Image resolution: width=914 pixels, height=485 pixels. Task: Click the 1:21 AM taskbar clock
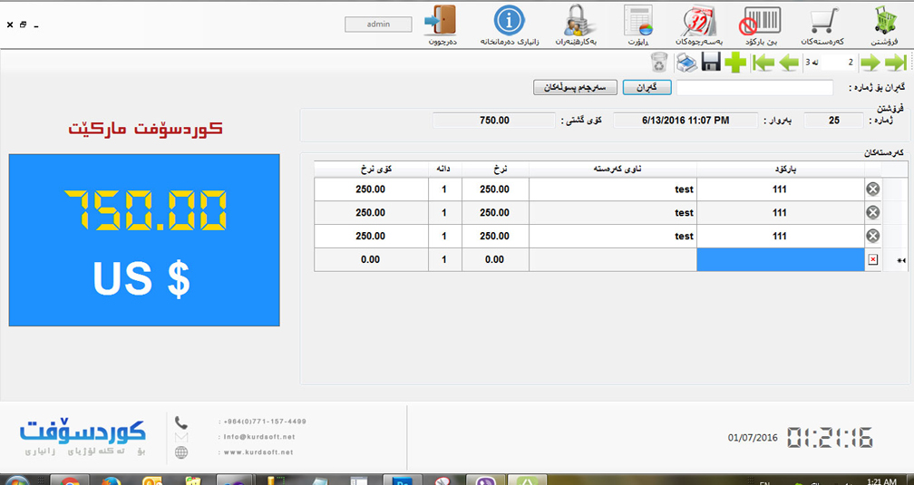tap(881, 481)
